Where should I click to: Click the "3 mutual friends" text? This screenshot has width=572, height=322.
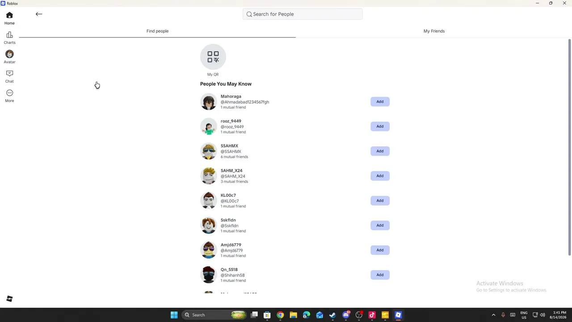pyautogui.click(x=234, y=182)
